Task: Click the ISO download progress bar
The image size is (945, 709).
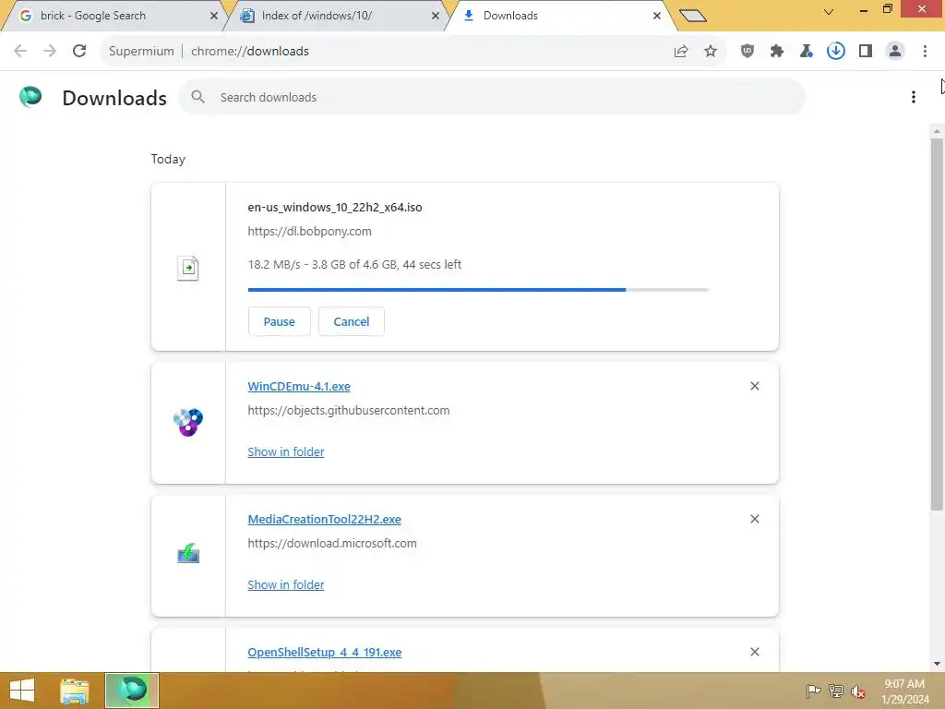Action: [479, 290]
